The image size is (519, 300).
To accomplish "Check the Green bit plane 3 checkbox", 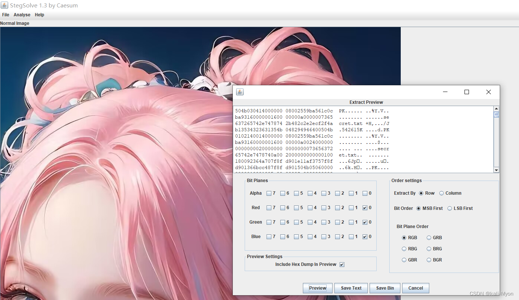I will point(324,222).
